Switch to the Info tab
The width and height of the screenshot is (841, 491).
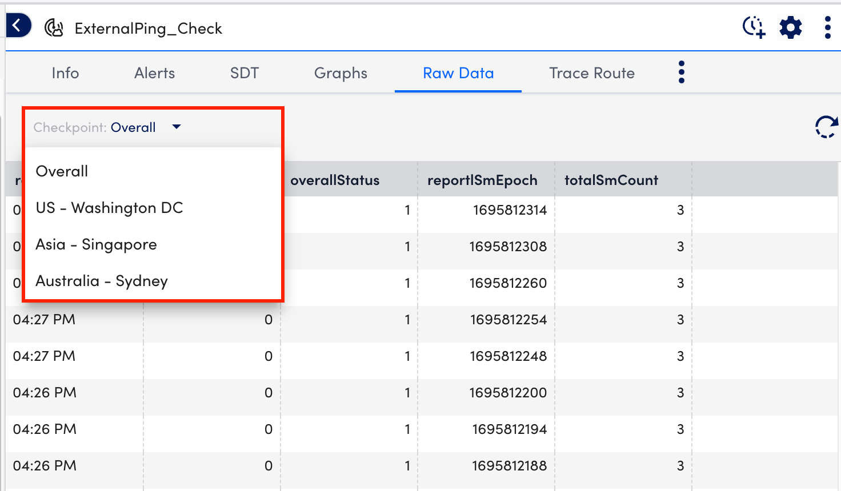(65, 73)
